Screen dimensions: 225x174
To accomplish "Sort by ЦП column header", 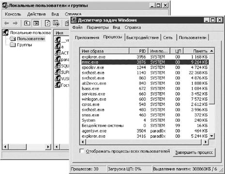I will [x=177, y=51].
